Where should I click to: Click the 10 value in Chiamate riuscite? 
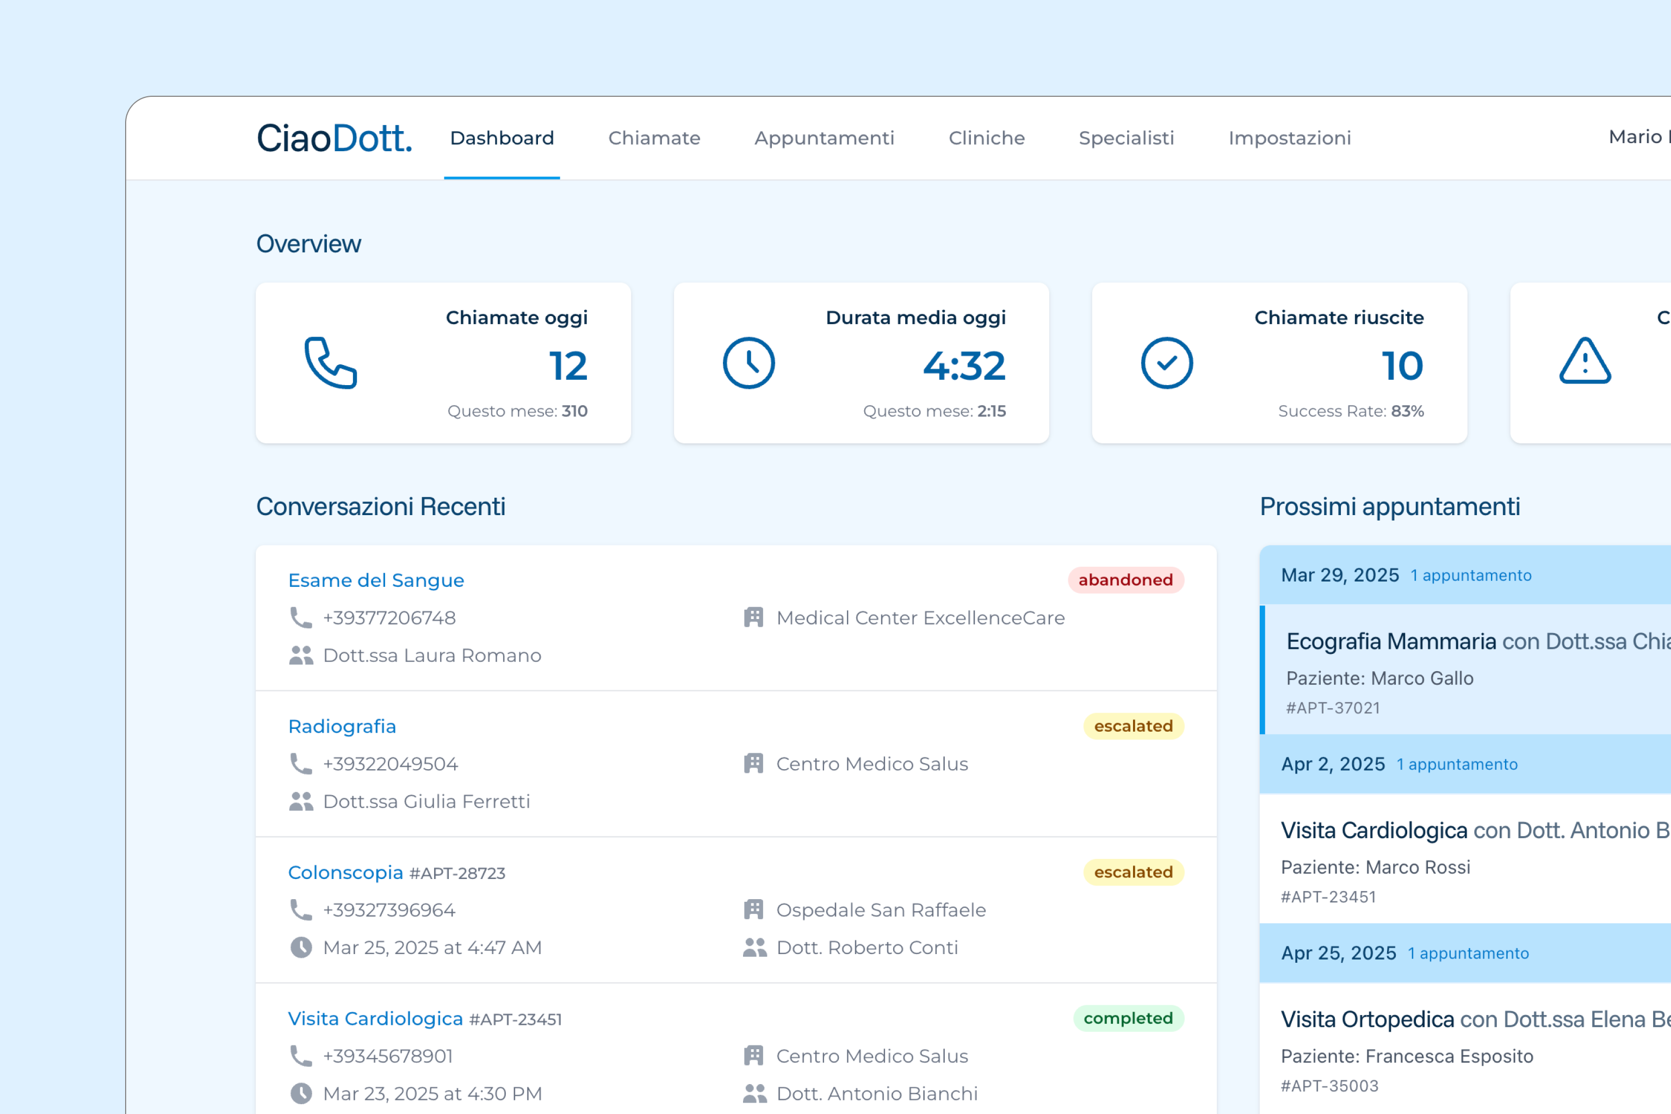tap(1402, 366)
